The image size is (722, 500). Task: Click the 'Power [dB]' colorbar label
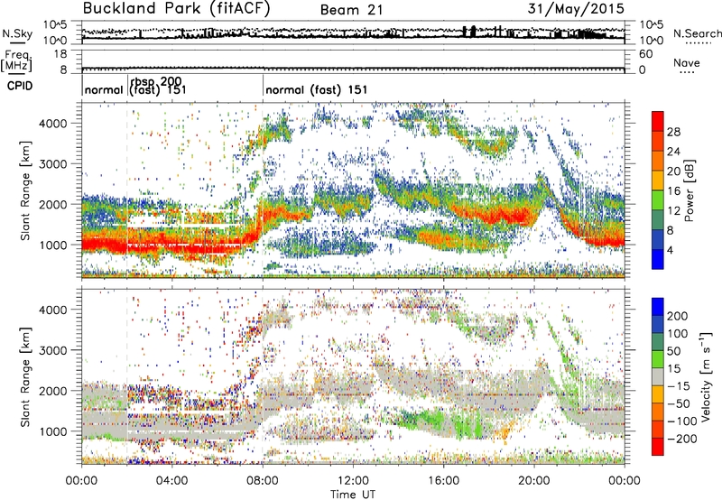(690, 190)
